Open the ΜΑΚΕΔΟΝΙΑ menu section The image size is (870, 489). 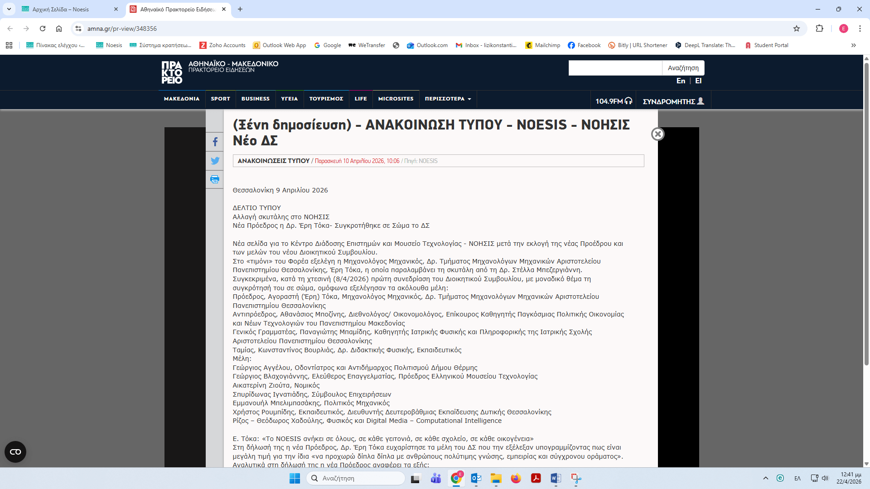182,99
